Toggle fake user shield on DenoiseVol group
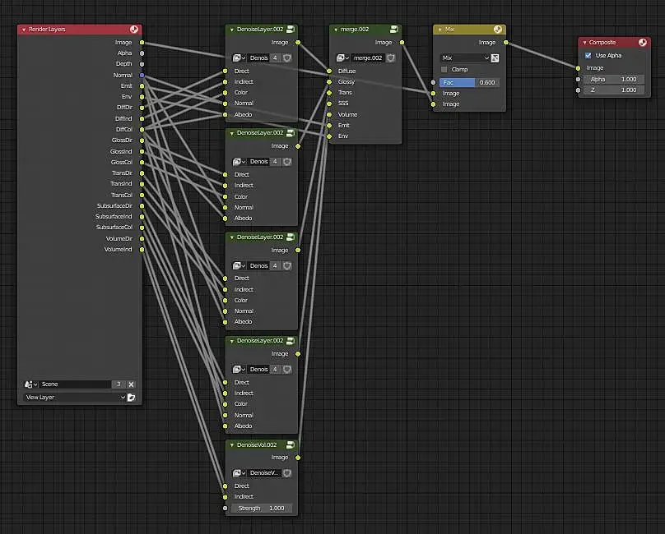 (x=287, y=473)
